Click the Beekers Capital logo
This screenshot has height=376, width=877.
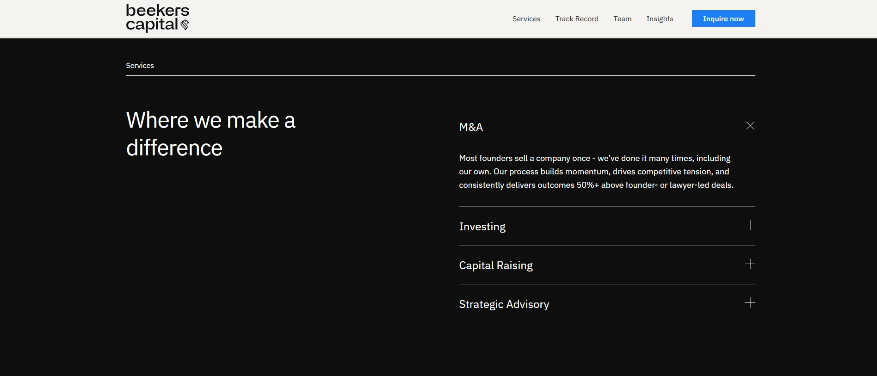(x=158, y=18)
